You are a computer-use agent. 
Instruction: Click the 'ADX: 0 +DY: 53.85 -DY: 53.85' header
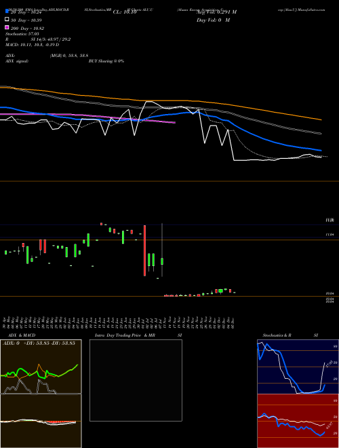(39, 343)
